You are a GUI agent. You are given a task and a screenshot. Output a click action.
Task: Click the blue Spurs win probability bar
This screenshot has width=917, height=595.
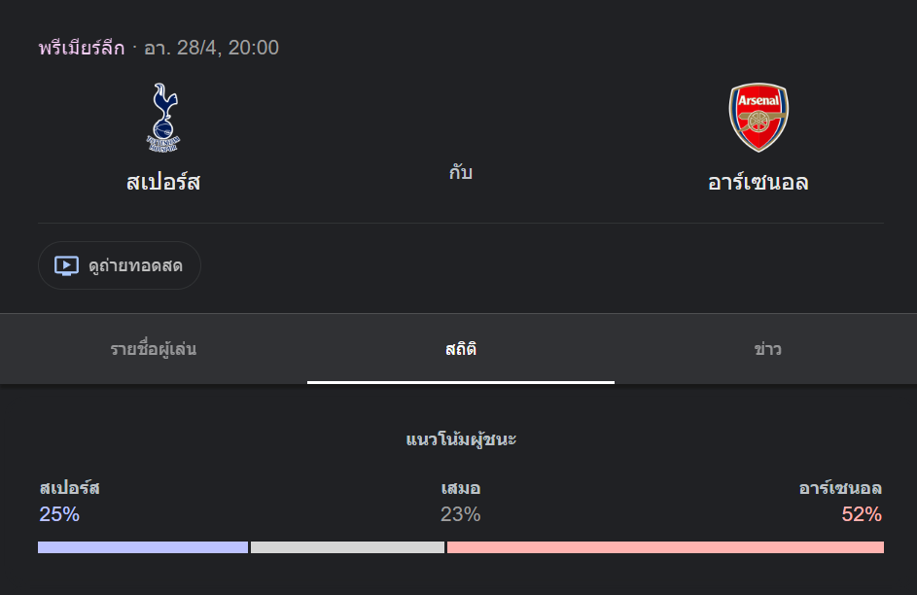(143, 547)
